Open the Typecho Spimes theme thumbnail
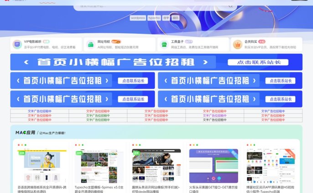Image resolution: width=313 pixels, height=193 pixels. 99,166
